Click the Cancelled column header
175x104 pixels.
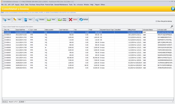(121, 30)
